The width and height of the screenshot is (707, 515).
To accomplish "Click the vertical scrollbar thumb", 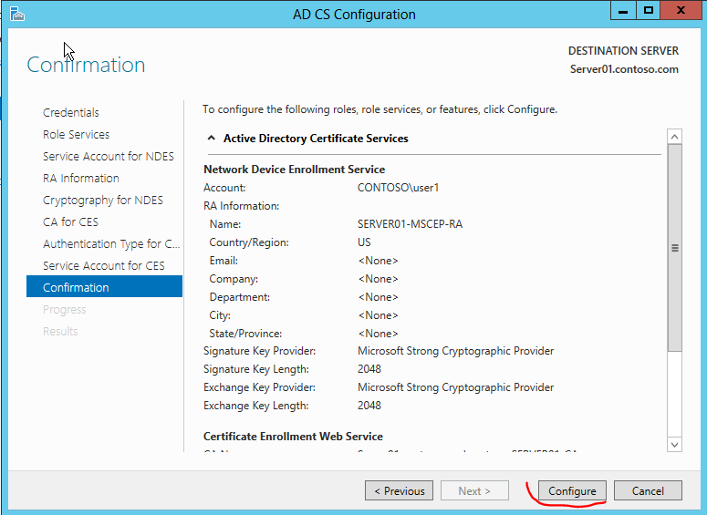I will pos(675,248).
